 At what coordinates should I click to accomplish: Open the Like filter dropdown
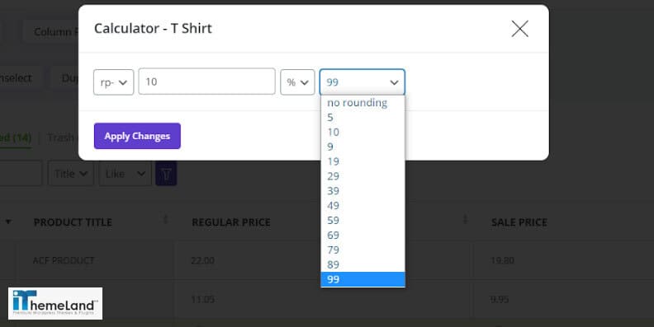[126, 174]
